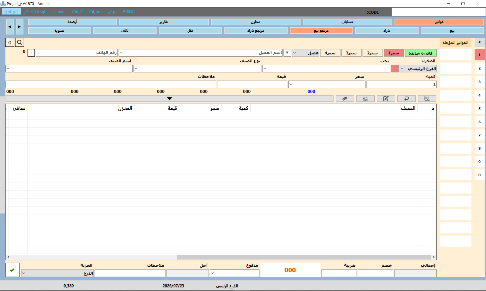The height and width of the screenshot is (291, 486).
Task: Click the swap arrows icon button
Action: click(345, 99)
